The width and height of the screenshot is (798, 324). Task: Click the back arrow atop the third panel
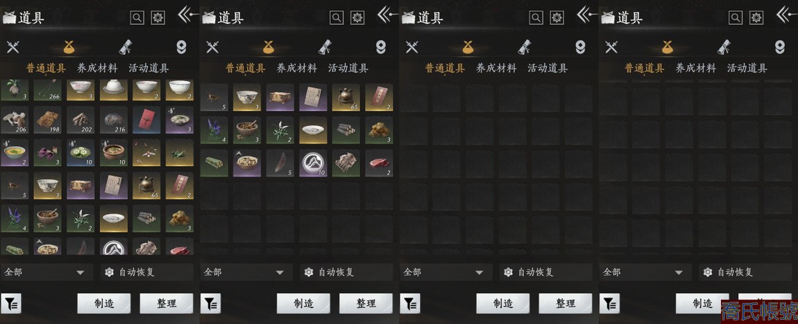[x=587, y=15]
